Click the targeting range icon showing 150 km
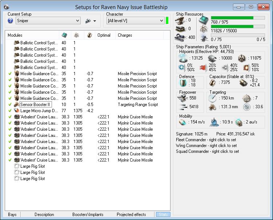Viewport: 273px width, 220px height. 213,98
